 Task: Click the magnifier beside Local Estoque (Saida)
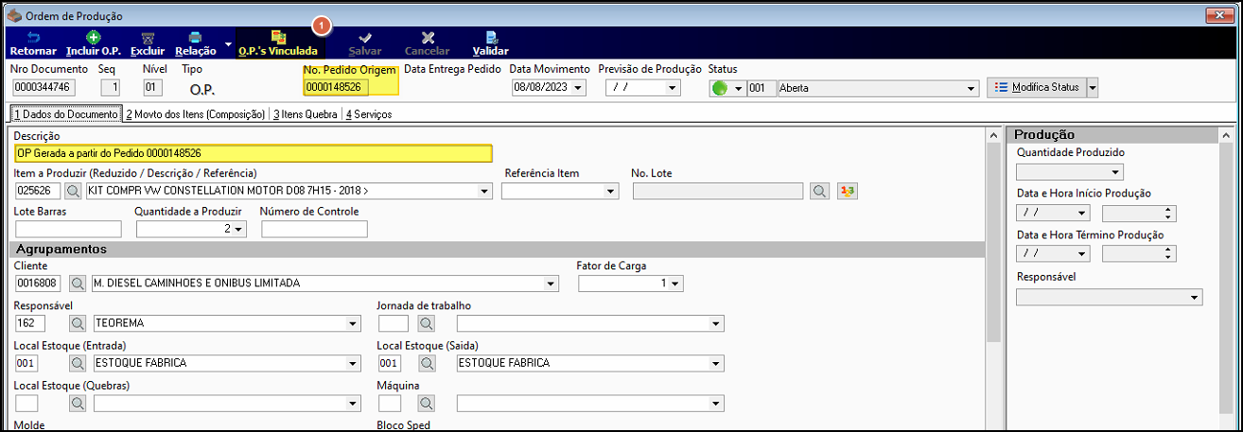point(427,363)
